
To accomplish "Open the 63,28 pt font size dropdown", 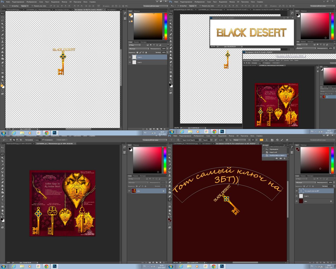I will [x=227, y=140].
